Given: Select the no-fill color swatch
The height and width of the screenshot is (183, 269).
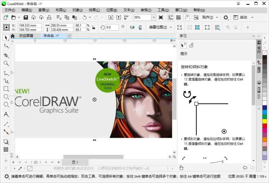Looking at the screenshot, I should [265, 53].
